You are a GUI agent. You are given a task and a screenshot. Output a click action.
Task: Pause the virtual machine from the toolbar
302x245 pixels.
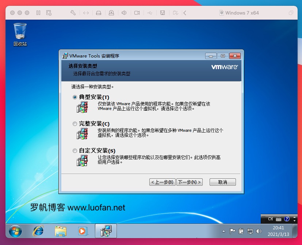pyautogui.click(x=38, y=13)
